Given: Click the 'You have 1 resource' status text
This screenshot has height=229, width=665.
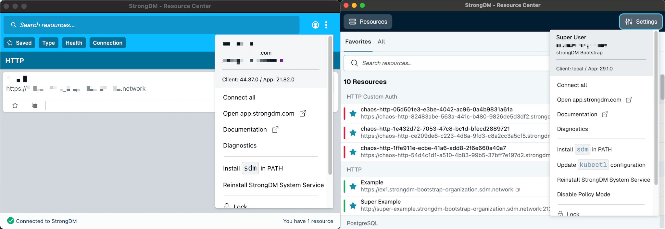Looking at the screenshot, I should pyautogui.click(x=308, y=221).
